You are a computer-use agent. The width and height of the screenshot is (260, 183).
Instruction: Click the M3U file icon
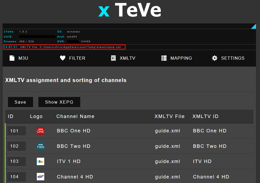click(x=12, y=58)
